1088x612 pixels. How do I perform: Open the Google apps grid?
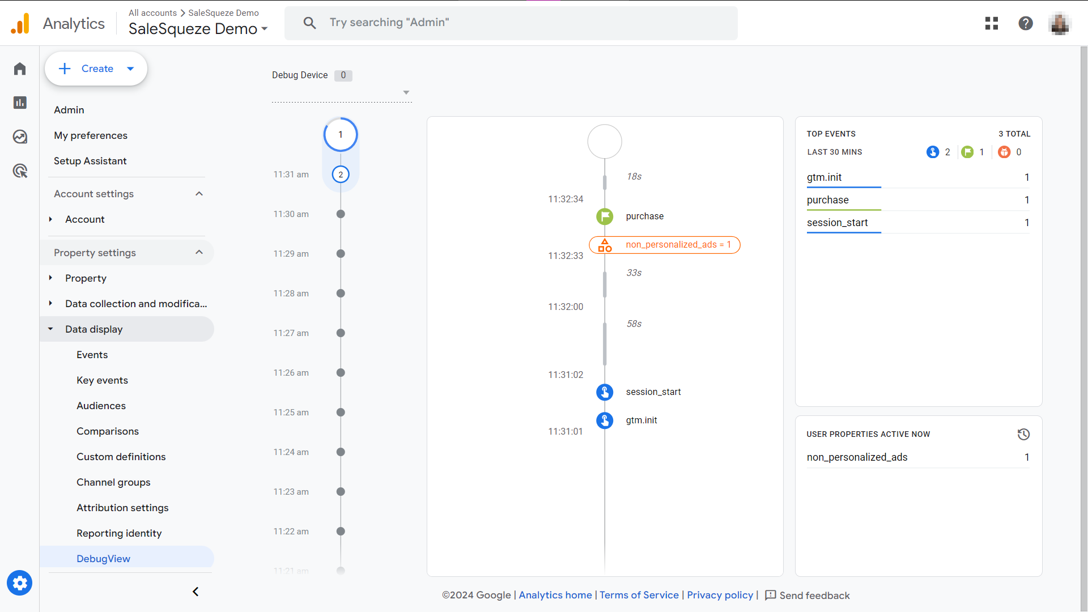point(992,23)
